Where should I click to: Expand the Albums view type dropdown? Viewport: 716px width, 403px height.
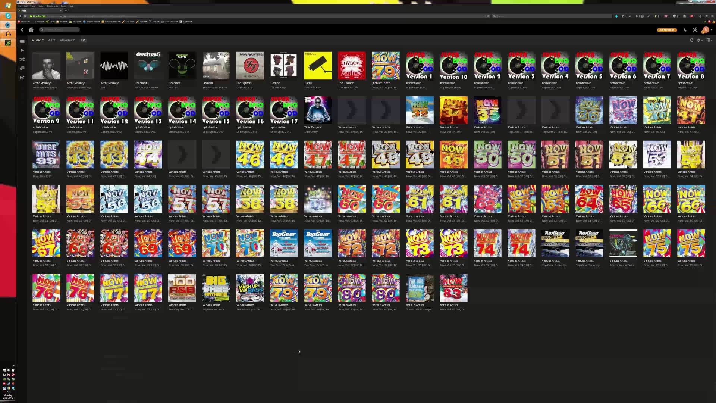pos(67,40)
